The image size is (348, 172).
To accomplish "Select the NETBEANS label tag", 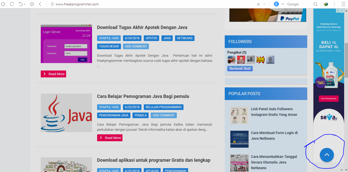I will 185,38.
